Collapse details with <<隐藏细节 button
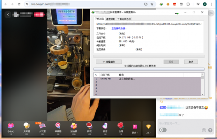Image resolution: width=217 pixels, height=139 pixels. tap(109, 62)
